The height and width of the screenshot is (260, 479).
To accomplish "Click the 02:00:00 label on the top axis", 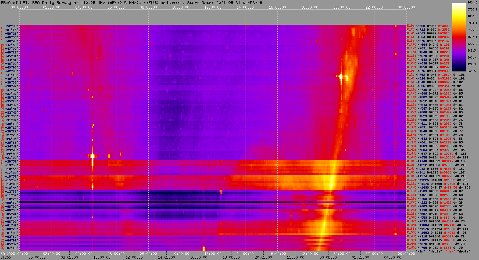I will click(52, 7).
